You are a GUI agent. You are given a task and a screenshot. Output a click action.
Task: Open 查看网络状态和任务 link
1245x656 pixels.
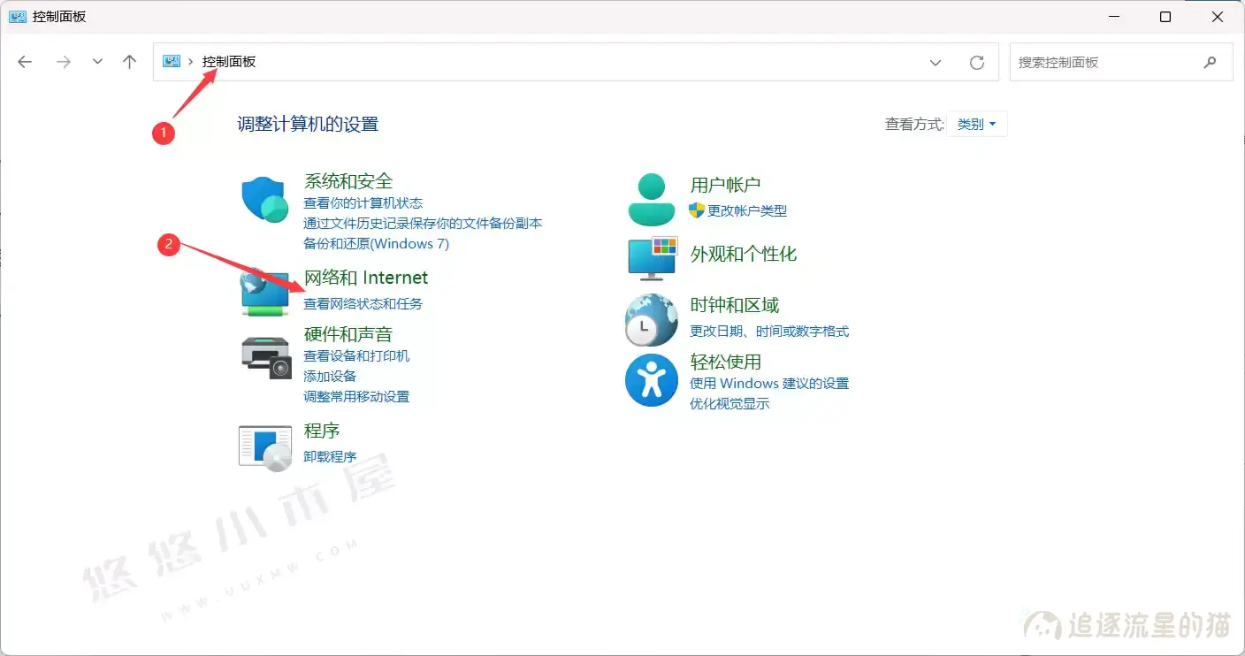click(363, 301)
